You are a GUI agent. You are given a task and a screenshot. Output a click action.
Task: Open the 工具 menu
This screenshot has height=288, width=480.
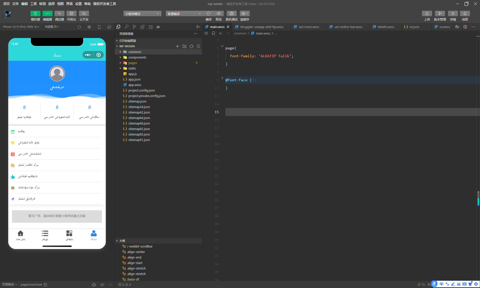[x=33, y=4]
